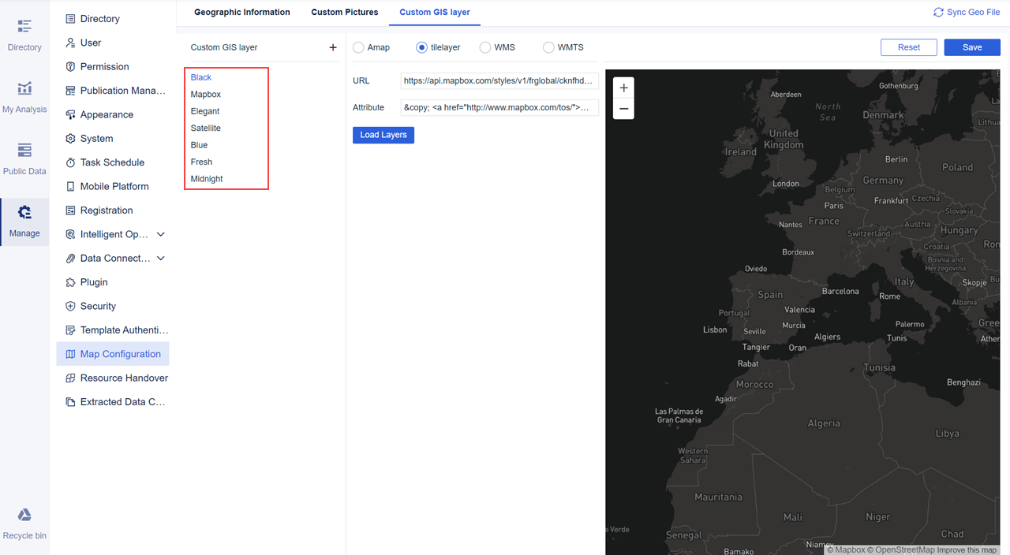The image size is (1010, 555).
Task: Choose the WMTS radio option
Action: (548, 47)
